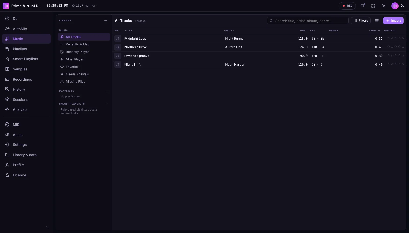The width and height of the screenshot is (409, 233).
Task: Select Recently Played in the library
Action: point(84,52)
